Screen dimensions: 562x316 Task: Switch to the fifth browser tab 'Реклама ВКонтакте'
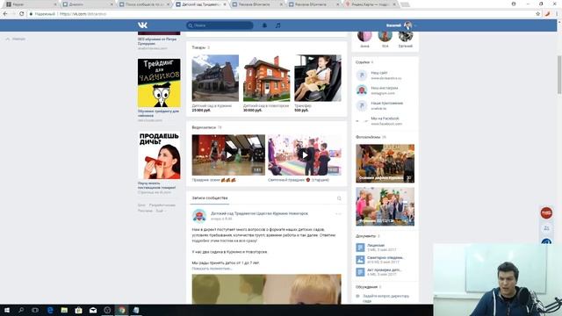[x=257, y=4]
